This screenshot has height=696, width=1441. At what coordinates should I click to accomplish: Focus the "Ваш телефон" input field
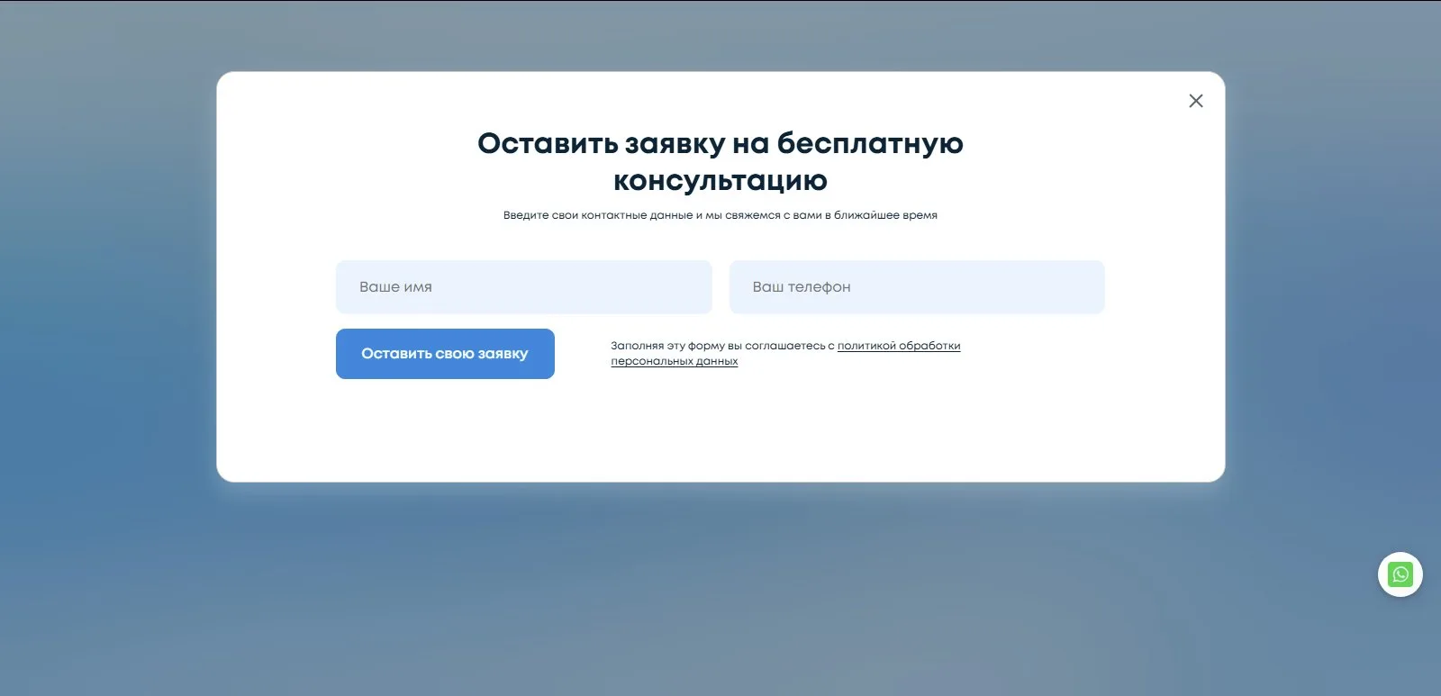[x=917, y=287]
